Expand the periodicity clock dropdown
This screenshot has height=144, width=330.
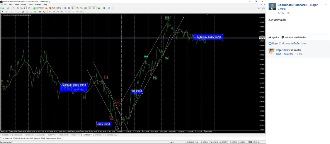coord(106,8)
